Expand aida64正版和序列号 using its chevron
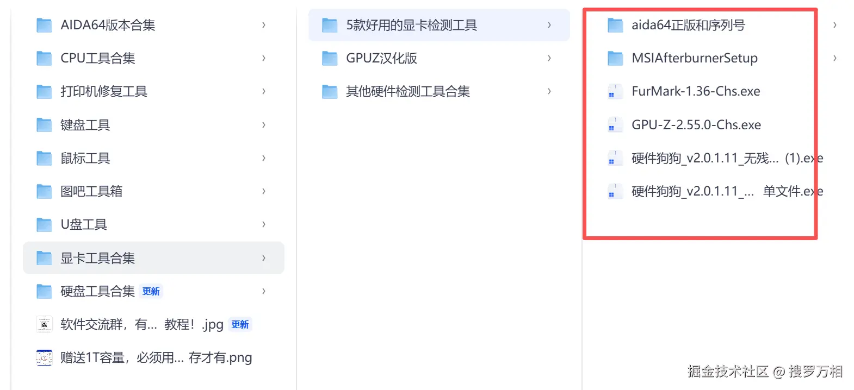854x390 pixels. tap(835, 25)
